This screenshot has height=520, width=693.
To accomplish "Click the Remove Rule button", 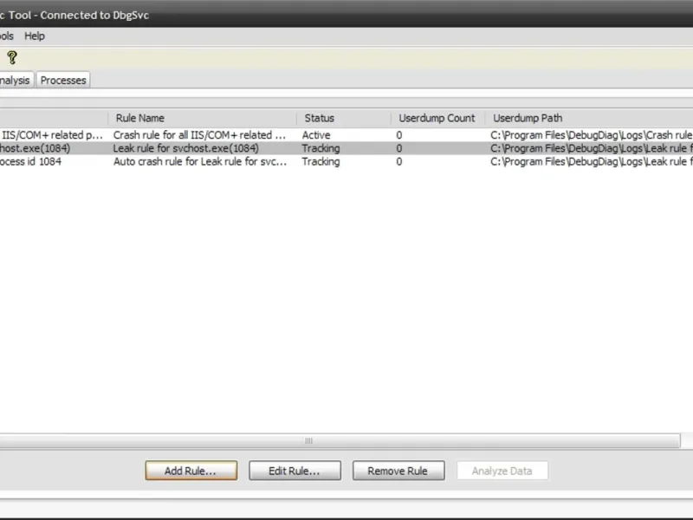I will 398,471.
